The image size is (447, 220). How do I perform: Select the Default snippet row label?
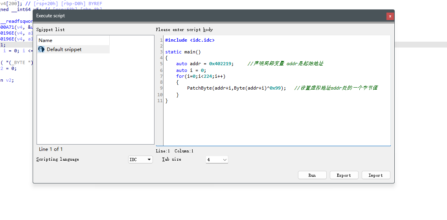[x=64, y=49]
